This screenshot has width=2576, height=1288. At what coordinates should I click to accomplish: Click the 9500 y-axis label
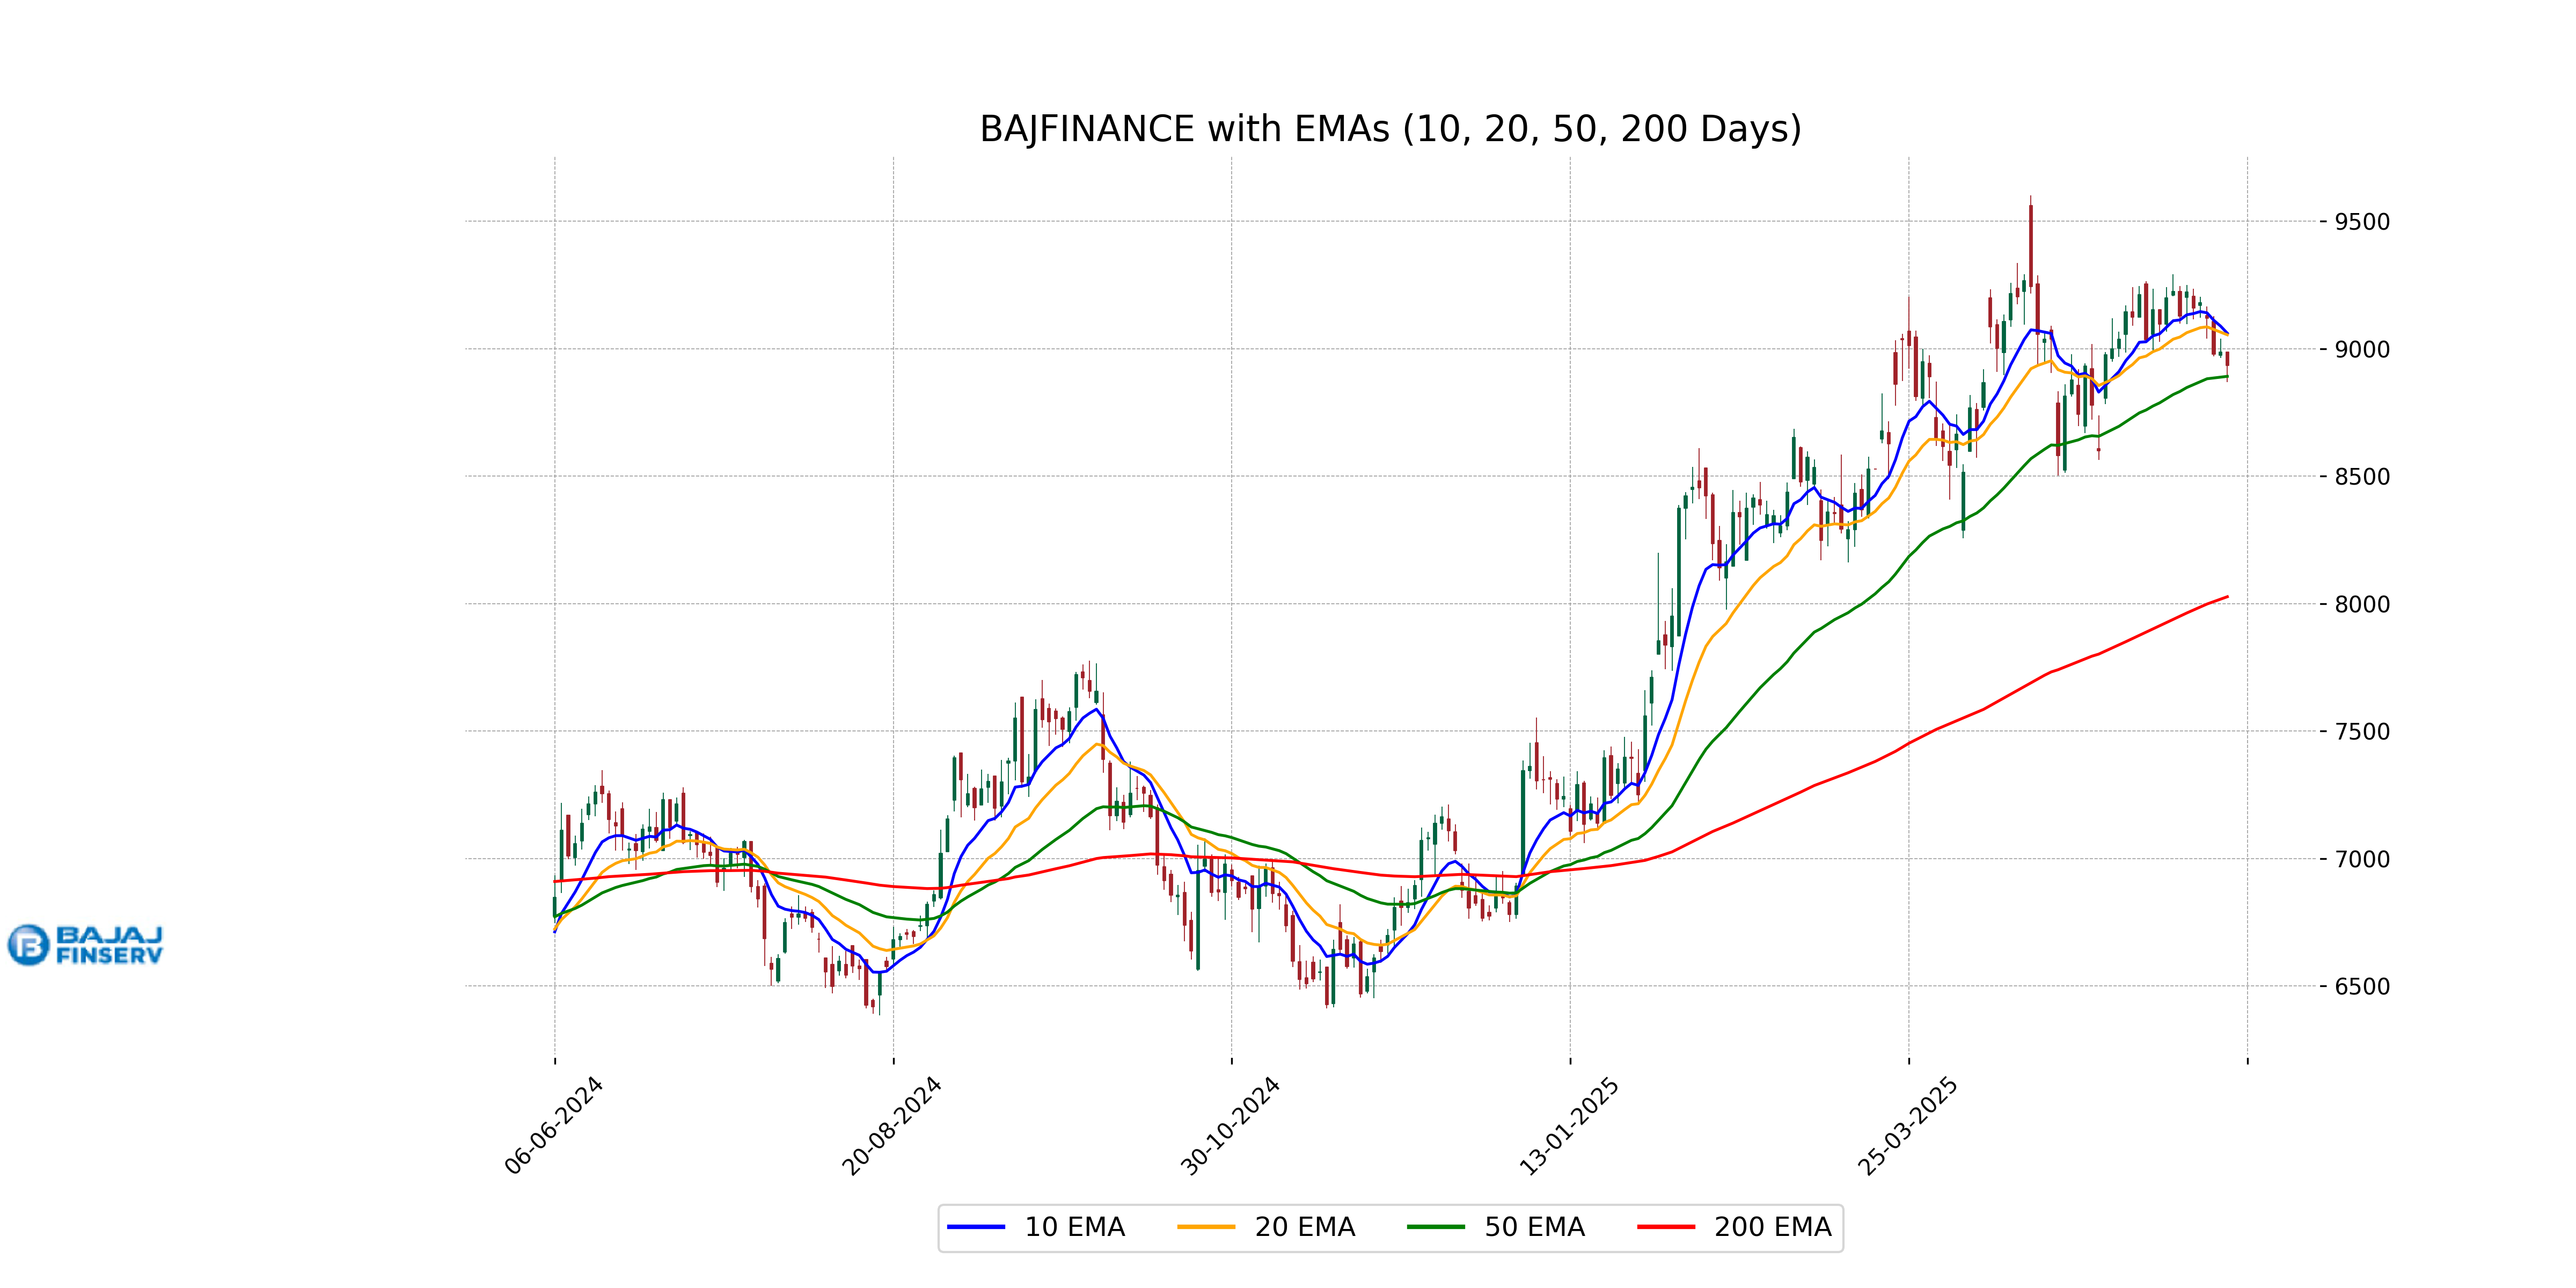(2362, 222)
